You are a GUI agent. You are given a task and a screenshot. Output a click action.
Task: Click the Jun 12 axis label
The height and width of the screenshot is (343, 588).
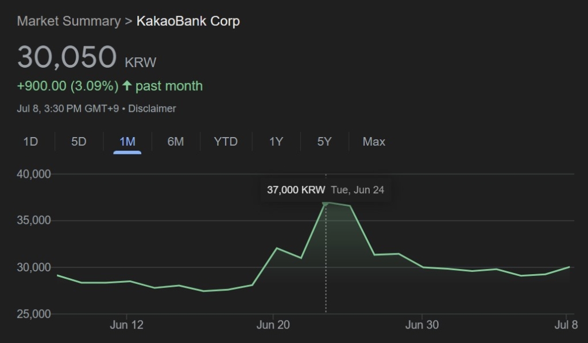(126, 324)
